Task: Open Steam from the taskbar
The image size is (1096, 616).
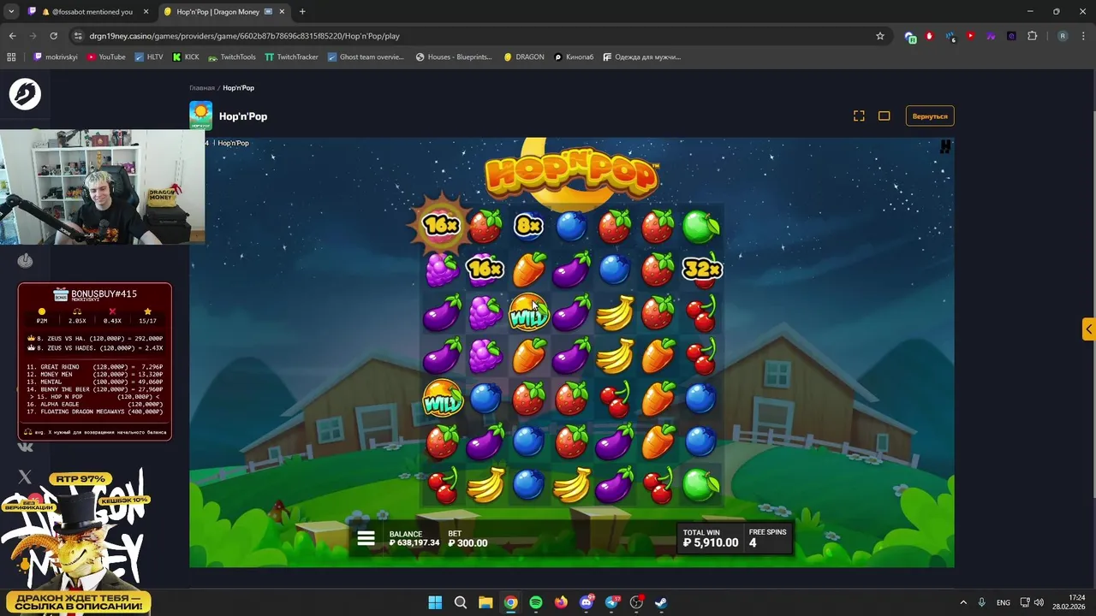Action: (x=662, y=602)
